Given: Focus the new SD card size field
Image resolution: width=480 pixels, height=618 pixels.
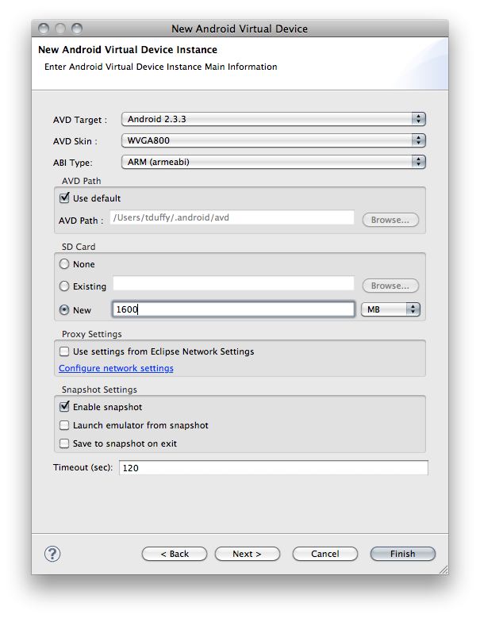Looking at the screenshot, I should click(x=233, y=309).
